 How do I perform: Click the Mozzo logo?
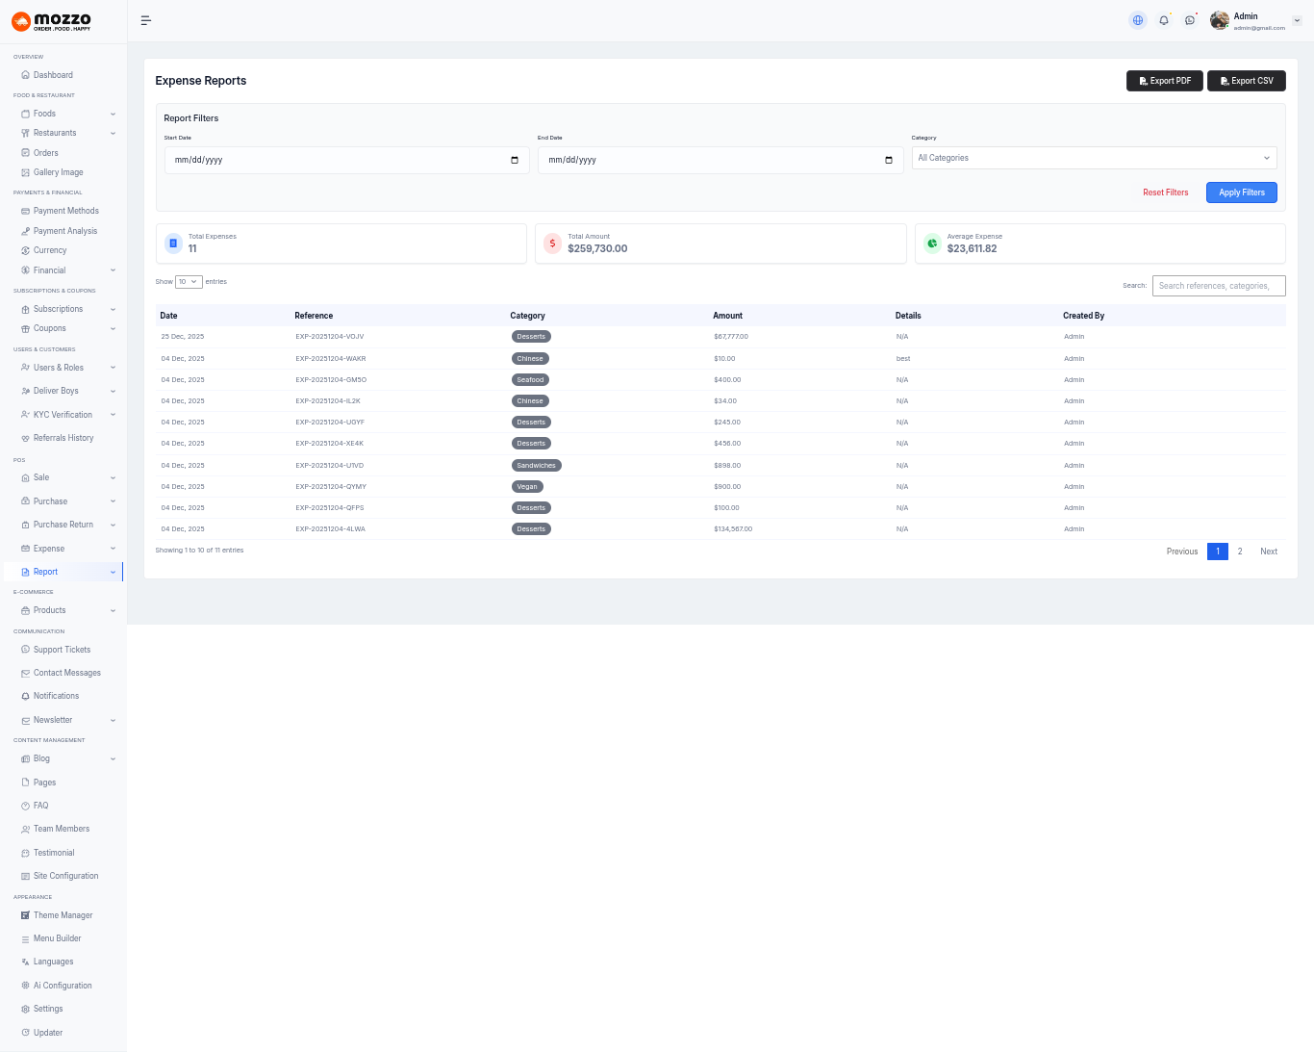(x=52, y=21)
